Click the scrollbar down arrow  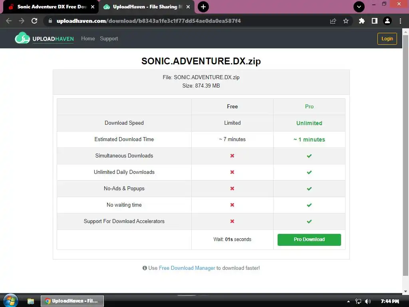[405, 291]
